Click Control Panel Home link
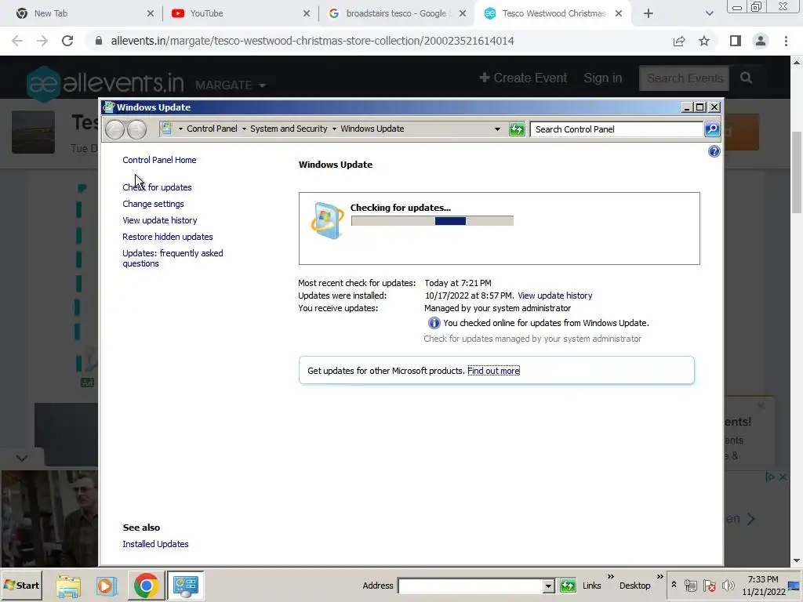Image resolution: width=803 pixels, height=602 pixels. (159, 160)
